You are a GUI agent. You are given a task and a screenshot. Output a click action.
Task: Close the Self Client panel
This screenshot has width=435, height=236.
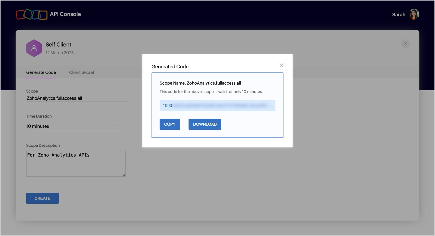tap(405, 44)
